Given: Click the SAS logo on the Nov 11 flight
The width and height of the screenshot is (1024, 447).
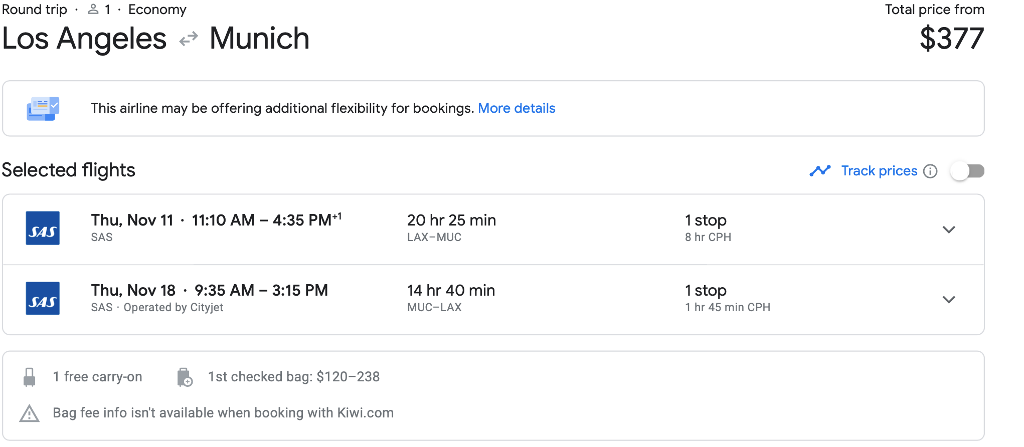Looking at the screenshot, I should pos(43,228).
